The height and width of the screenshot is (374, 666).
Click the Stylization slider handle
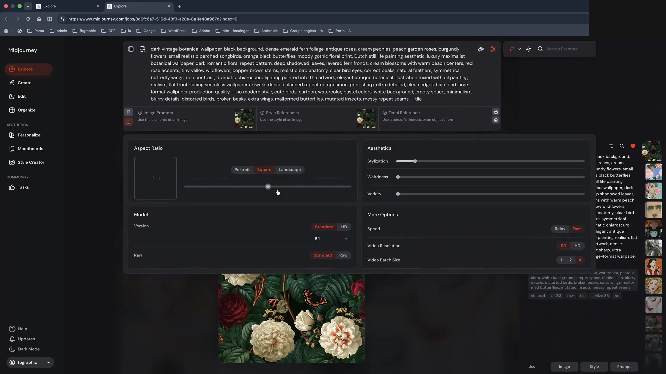pos(415,161)
